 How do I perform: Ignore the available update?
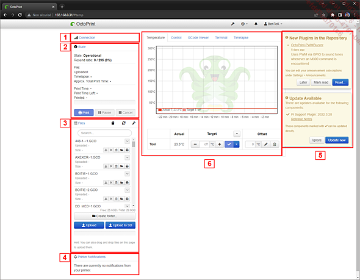(317, 140)
